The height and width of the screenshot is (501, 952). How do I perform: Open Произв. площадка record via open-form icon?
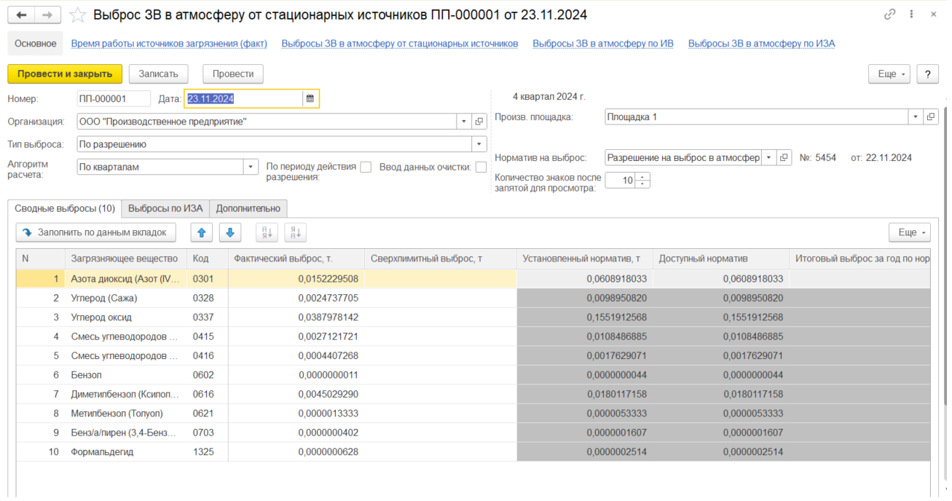[931, 117]
